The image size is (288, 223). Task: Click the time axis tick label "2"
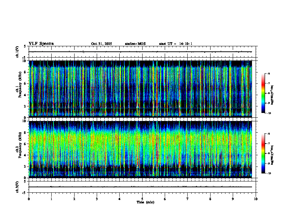coord(74,199)
